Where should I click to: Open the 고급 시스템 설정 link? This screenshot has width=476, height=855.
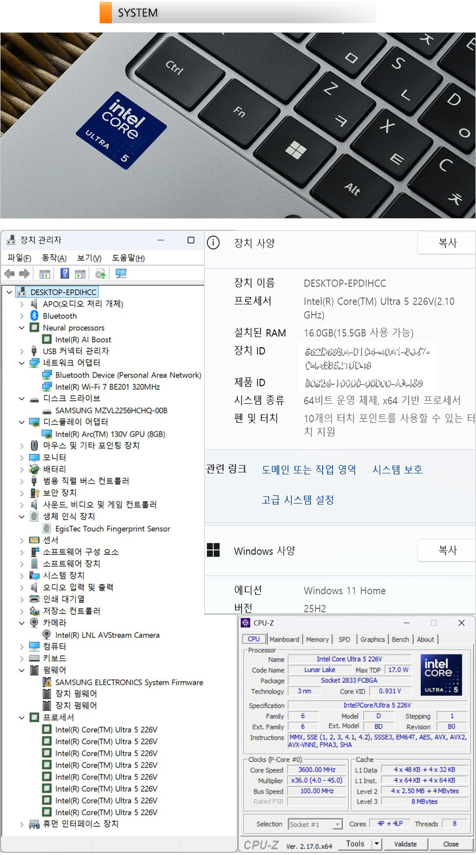pos(298,500)
